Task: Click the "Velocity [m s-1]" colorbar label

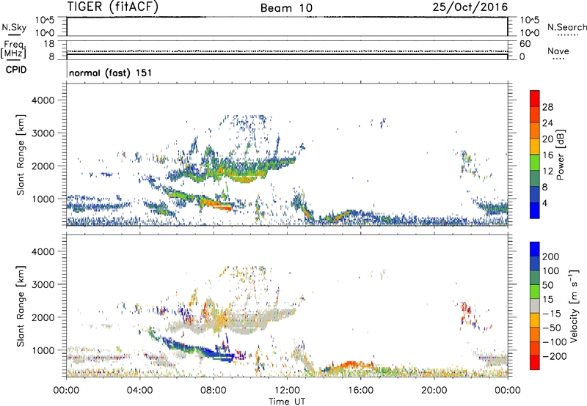Action: (574, 306)
